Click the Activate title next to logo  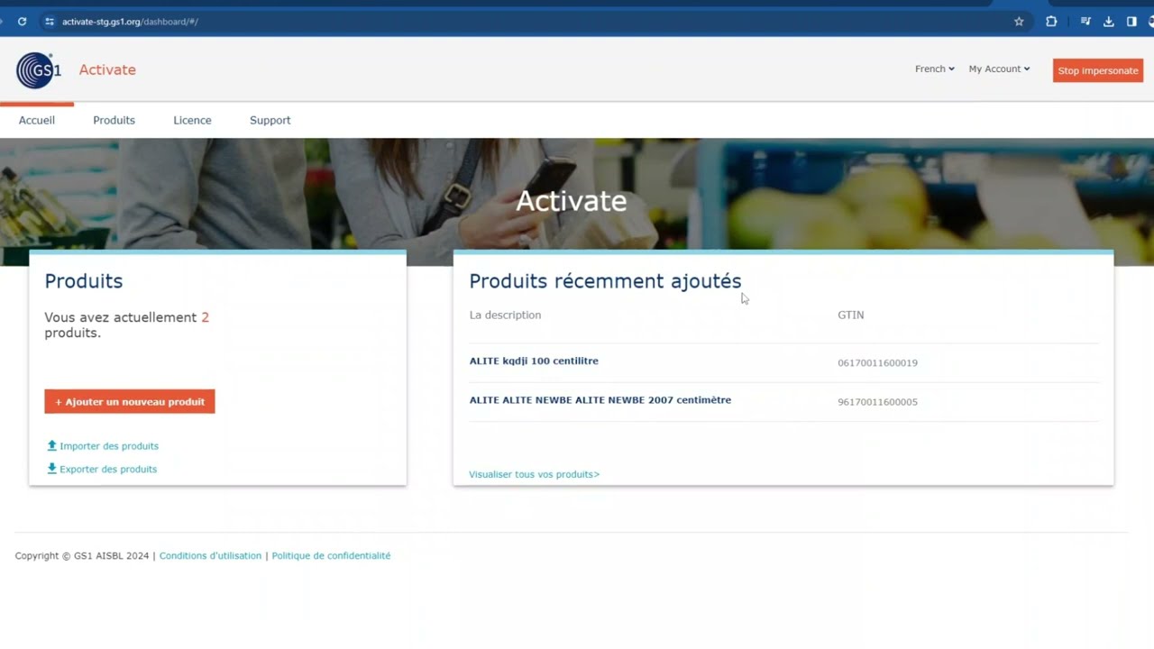(x=107, y=69)
